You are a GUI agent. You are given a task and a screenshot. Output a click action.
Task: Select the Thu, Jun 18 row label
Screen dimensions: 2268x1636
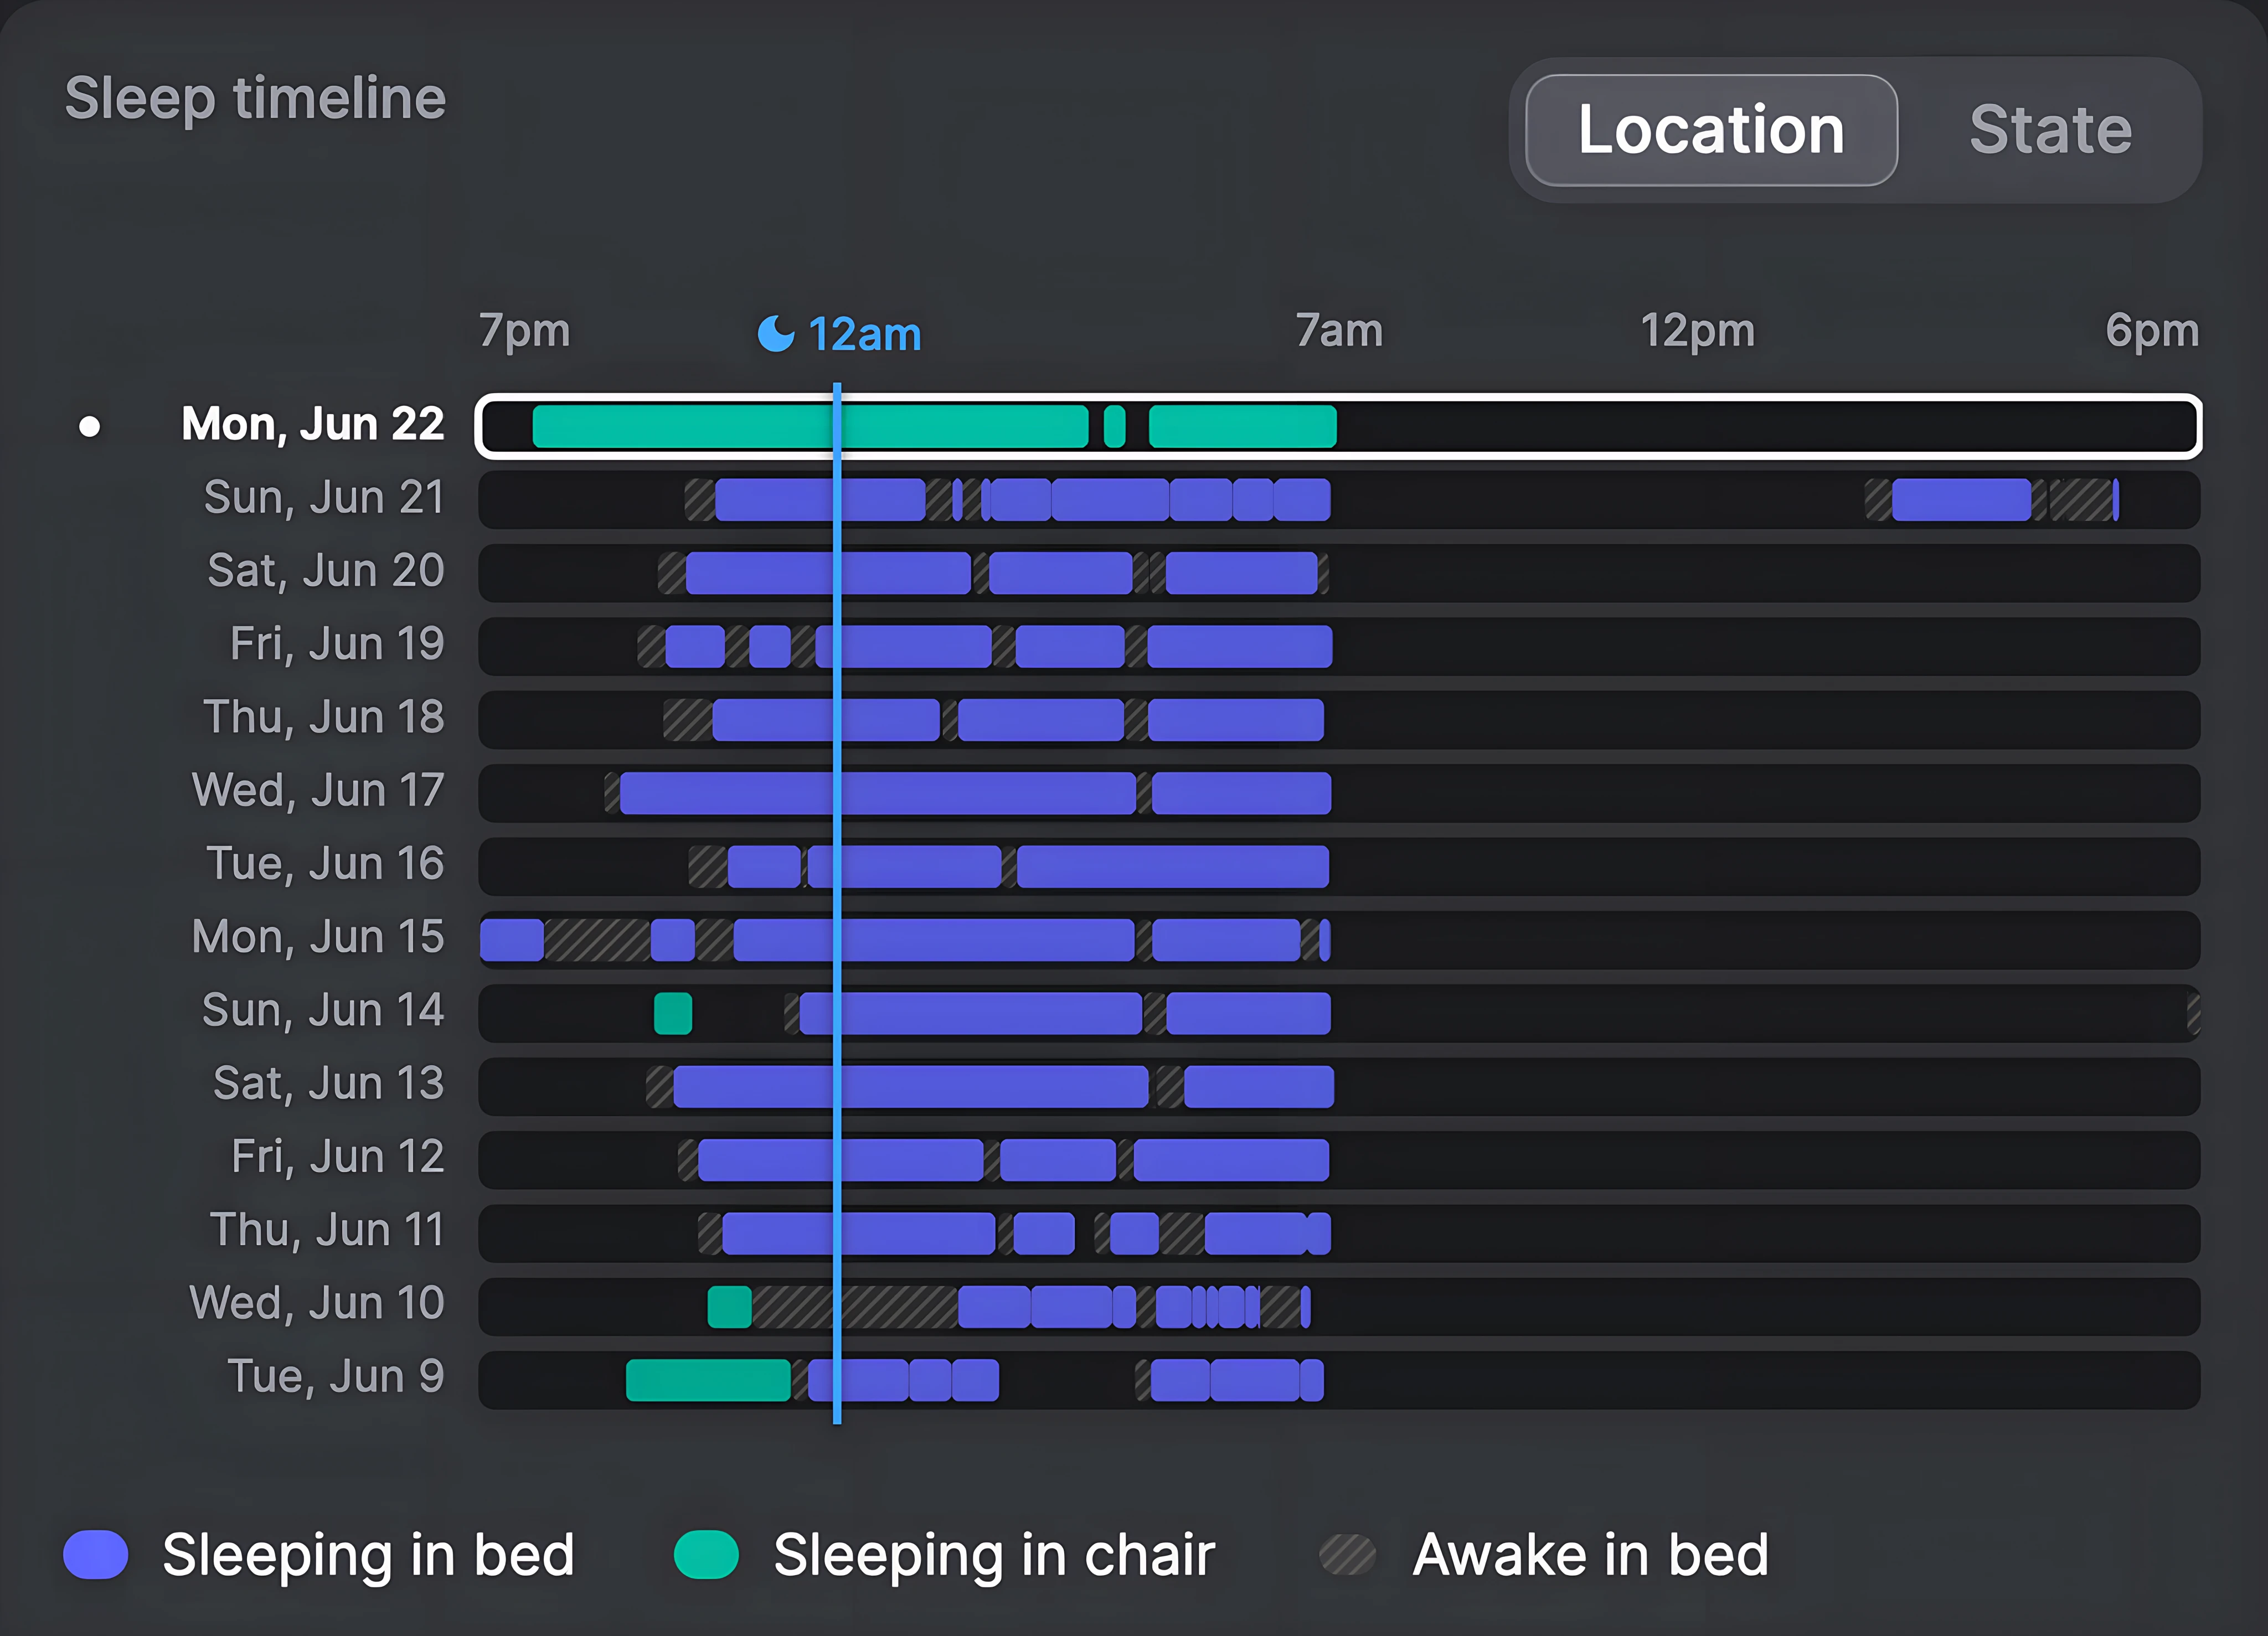(324, 717)
